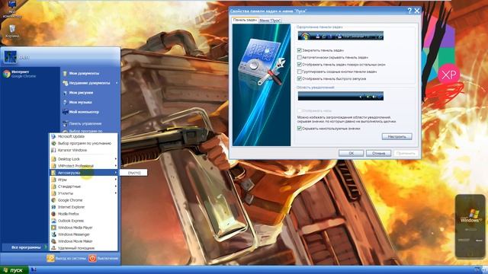Screen dimensions: 488x274
Task: Click the user account picture in Start menu
Action: pyautogui.click(x=10, y=57)
